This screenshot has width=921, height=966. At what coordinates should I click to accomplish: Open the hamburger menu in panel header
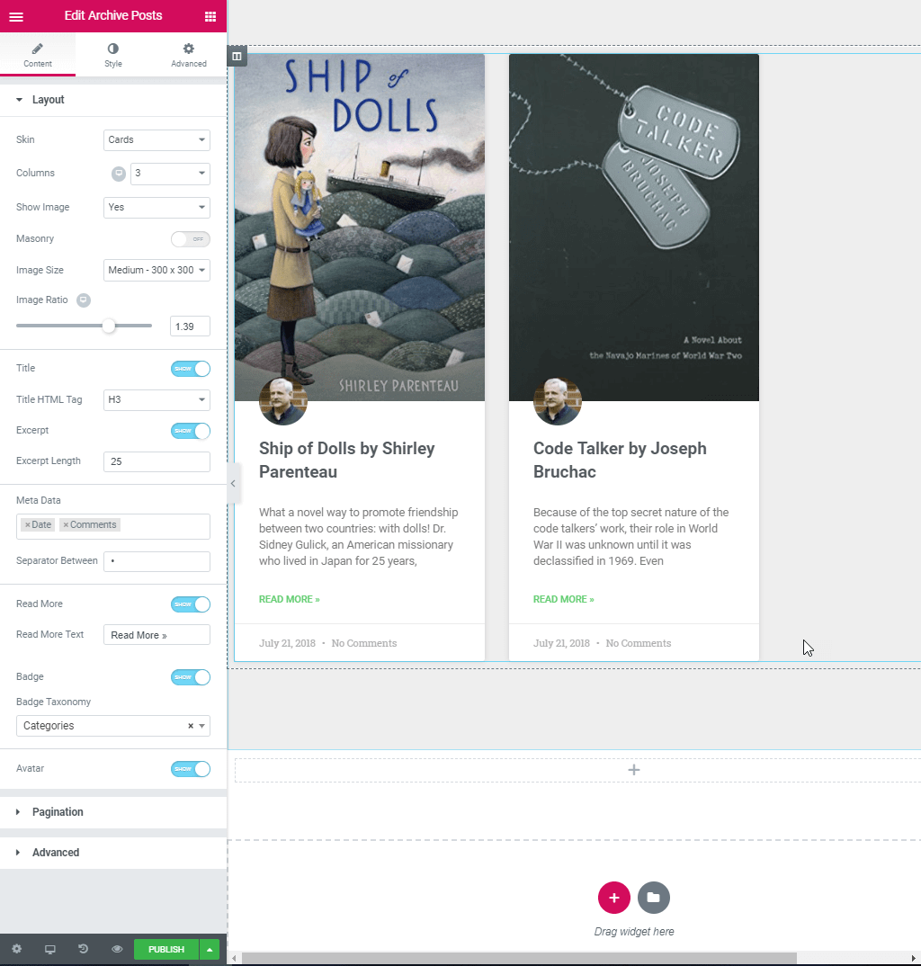pyautogui.click(x=16, y=16)
